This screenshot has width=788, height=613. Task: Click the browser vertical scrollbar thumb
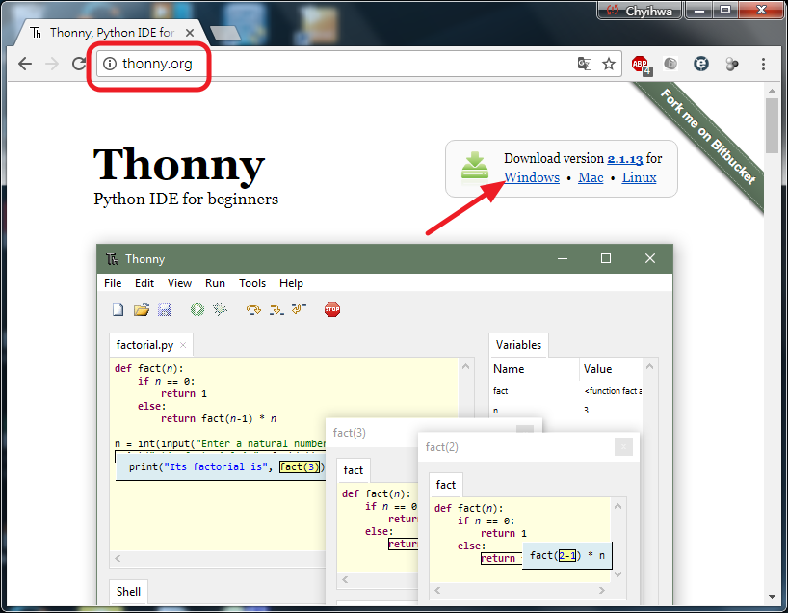772,125
